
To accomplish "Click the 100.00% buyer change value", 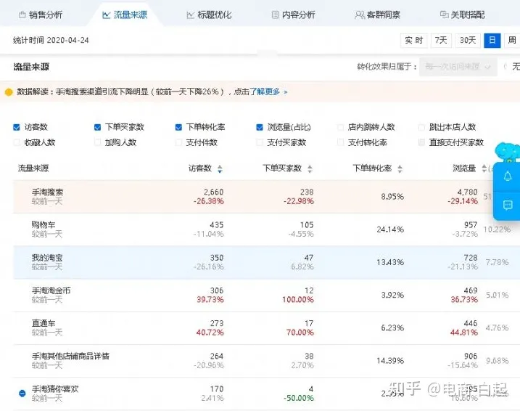I will [298, 299].
